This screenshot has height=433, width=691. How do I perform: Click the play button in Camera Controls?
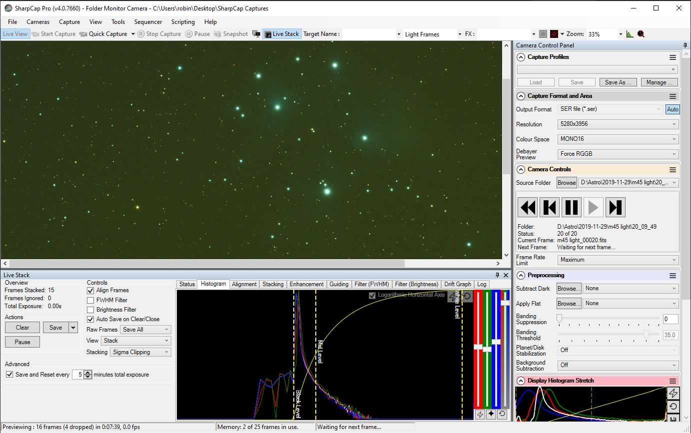click(x=594, y=207)
